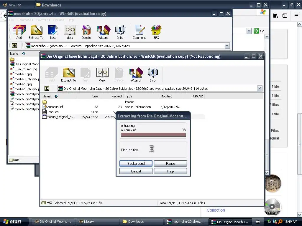Expand archive path dropdown in zip window

tap(227, 46)
